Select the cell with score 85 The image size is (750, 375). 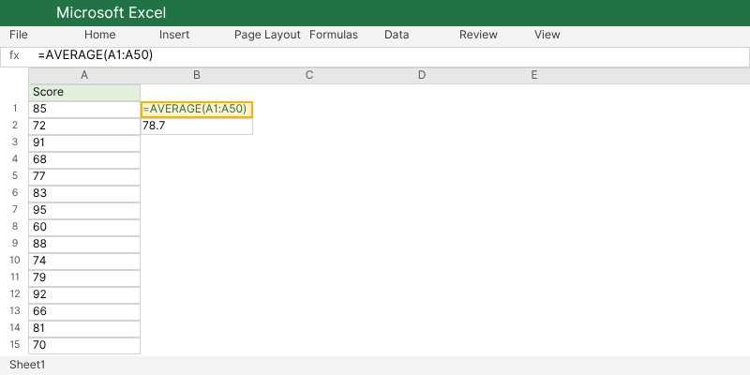(x=84, y=110)
